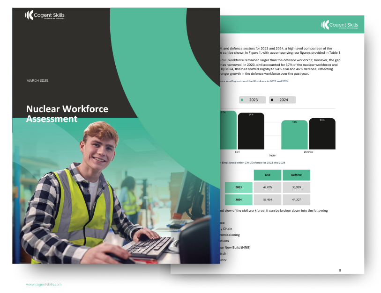Click the green Defence bar showing 43%
Image resolution: width=381 pixels, height=293 pixels.
click(x=294, y=135)
